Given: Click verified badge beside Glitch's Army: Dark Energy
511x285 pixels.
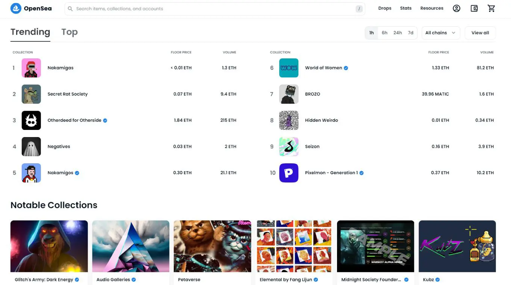Looking at the screenshot, I should [77, 280].
